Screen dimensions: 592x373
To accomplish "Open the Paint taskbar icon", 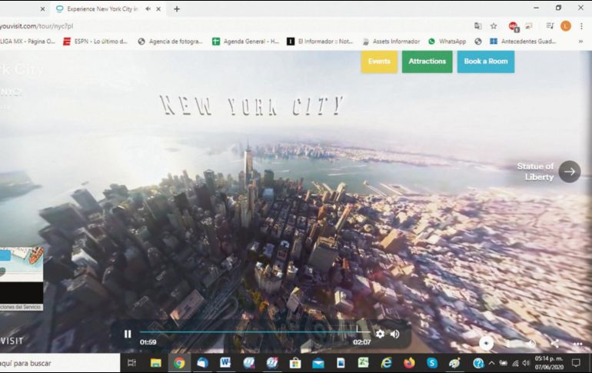I will (455, 363).
